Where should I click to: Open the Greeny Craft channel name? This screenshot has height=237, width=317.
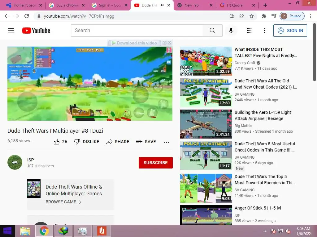coord(245,63)
